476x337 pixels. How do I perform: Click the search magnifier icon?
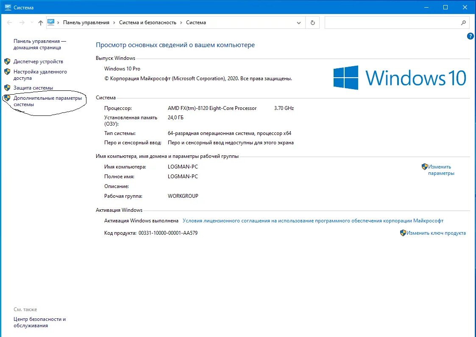[x=463, y=23]
